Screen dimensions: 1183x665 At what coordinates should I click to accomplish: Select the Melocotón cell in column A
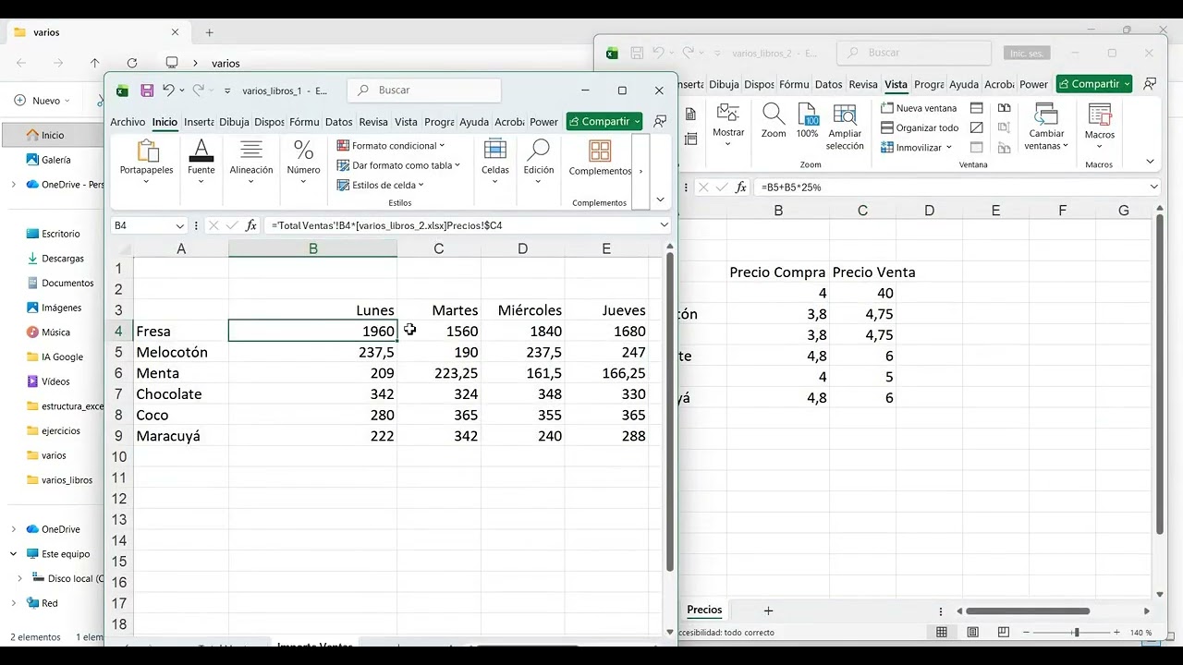click(x=181, y=352)
